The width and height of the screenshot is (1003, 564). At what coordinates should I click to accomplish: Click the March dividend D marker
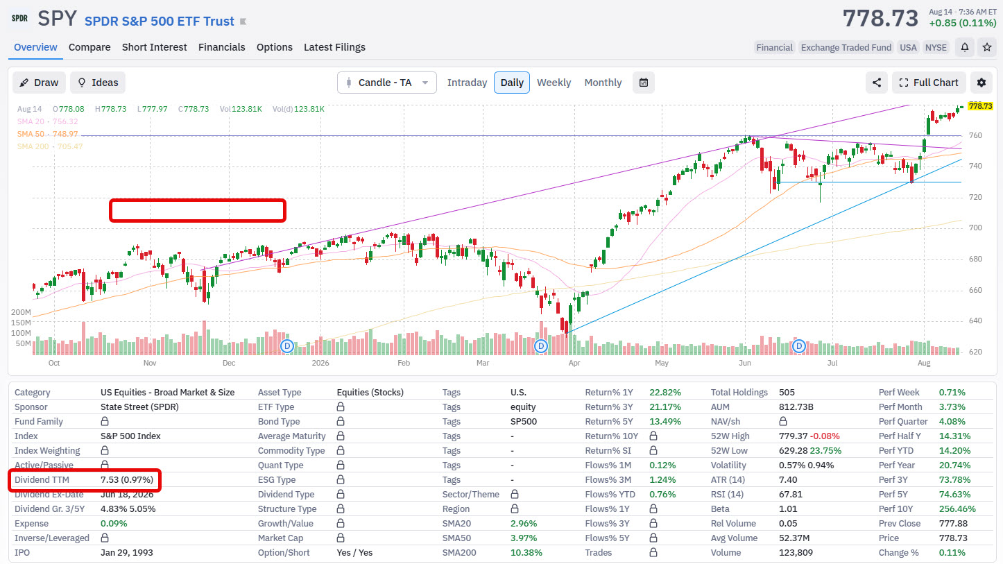click(542, 345)
